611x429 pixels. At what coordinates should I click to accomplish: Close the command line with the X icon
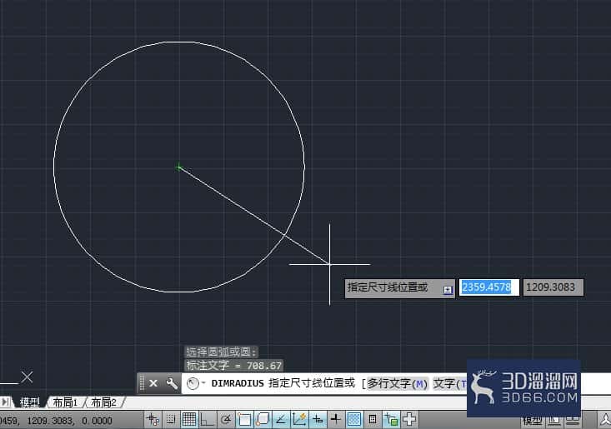tap(153, 383)
